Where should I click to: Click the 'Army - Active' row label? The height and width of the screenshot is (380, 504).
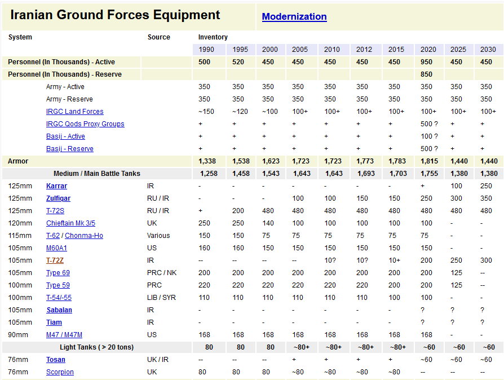point(65,87)
